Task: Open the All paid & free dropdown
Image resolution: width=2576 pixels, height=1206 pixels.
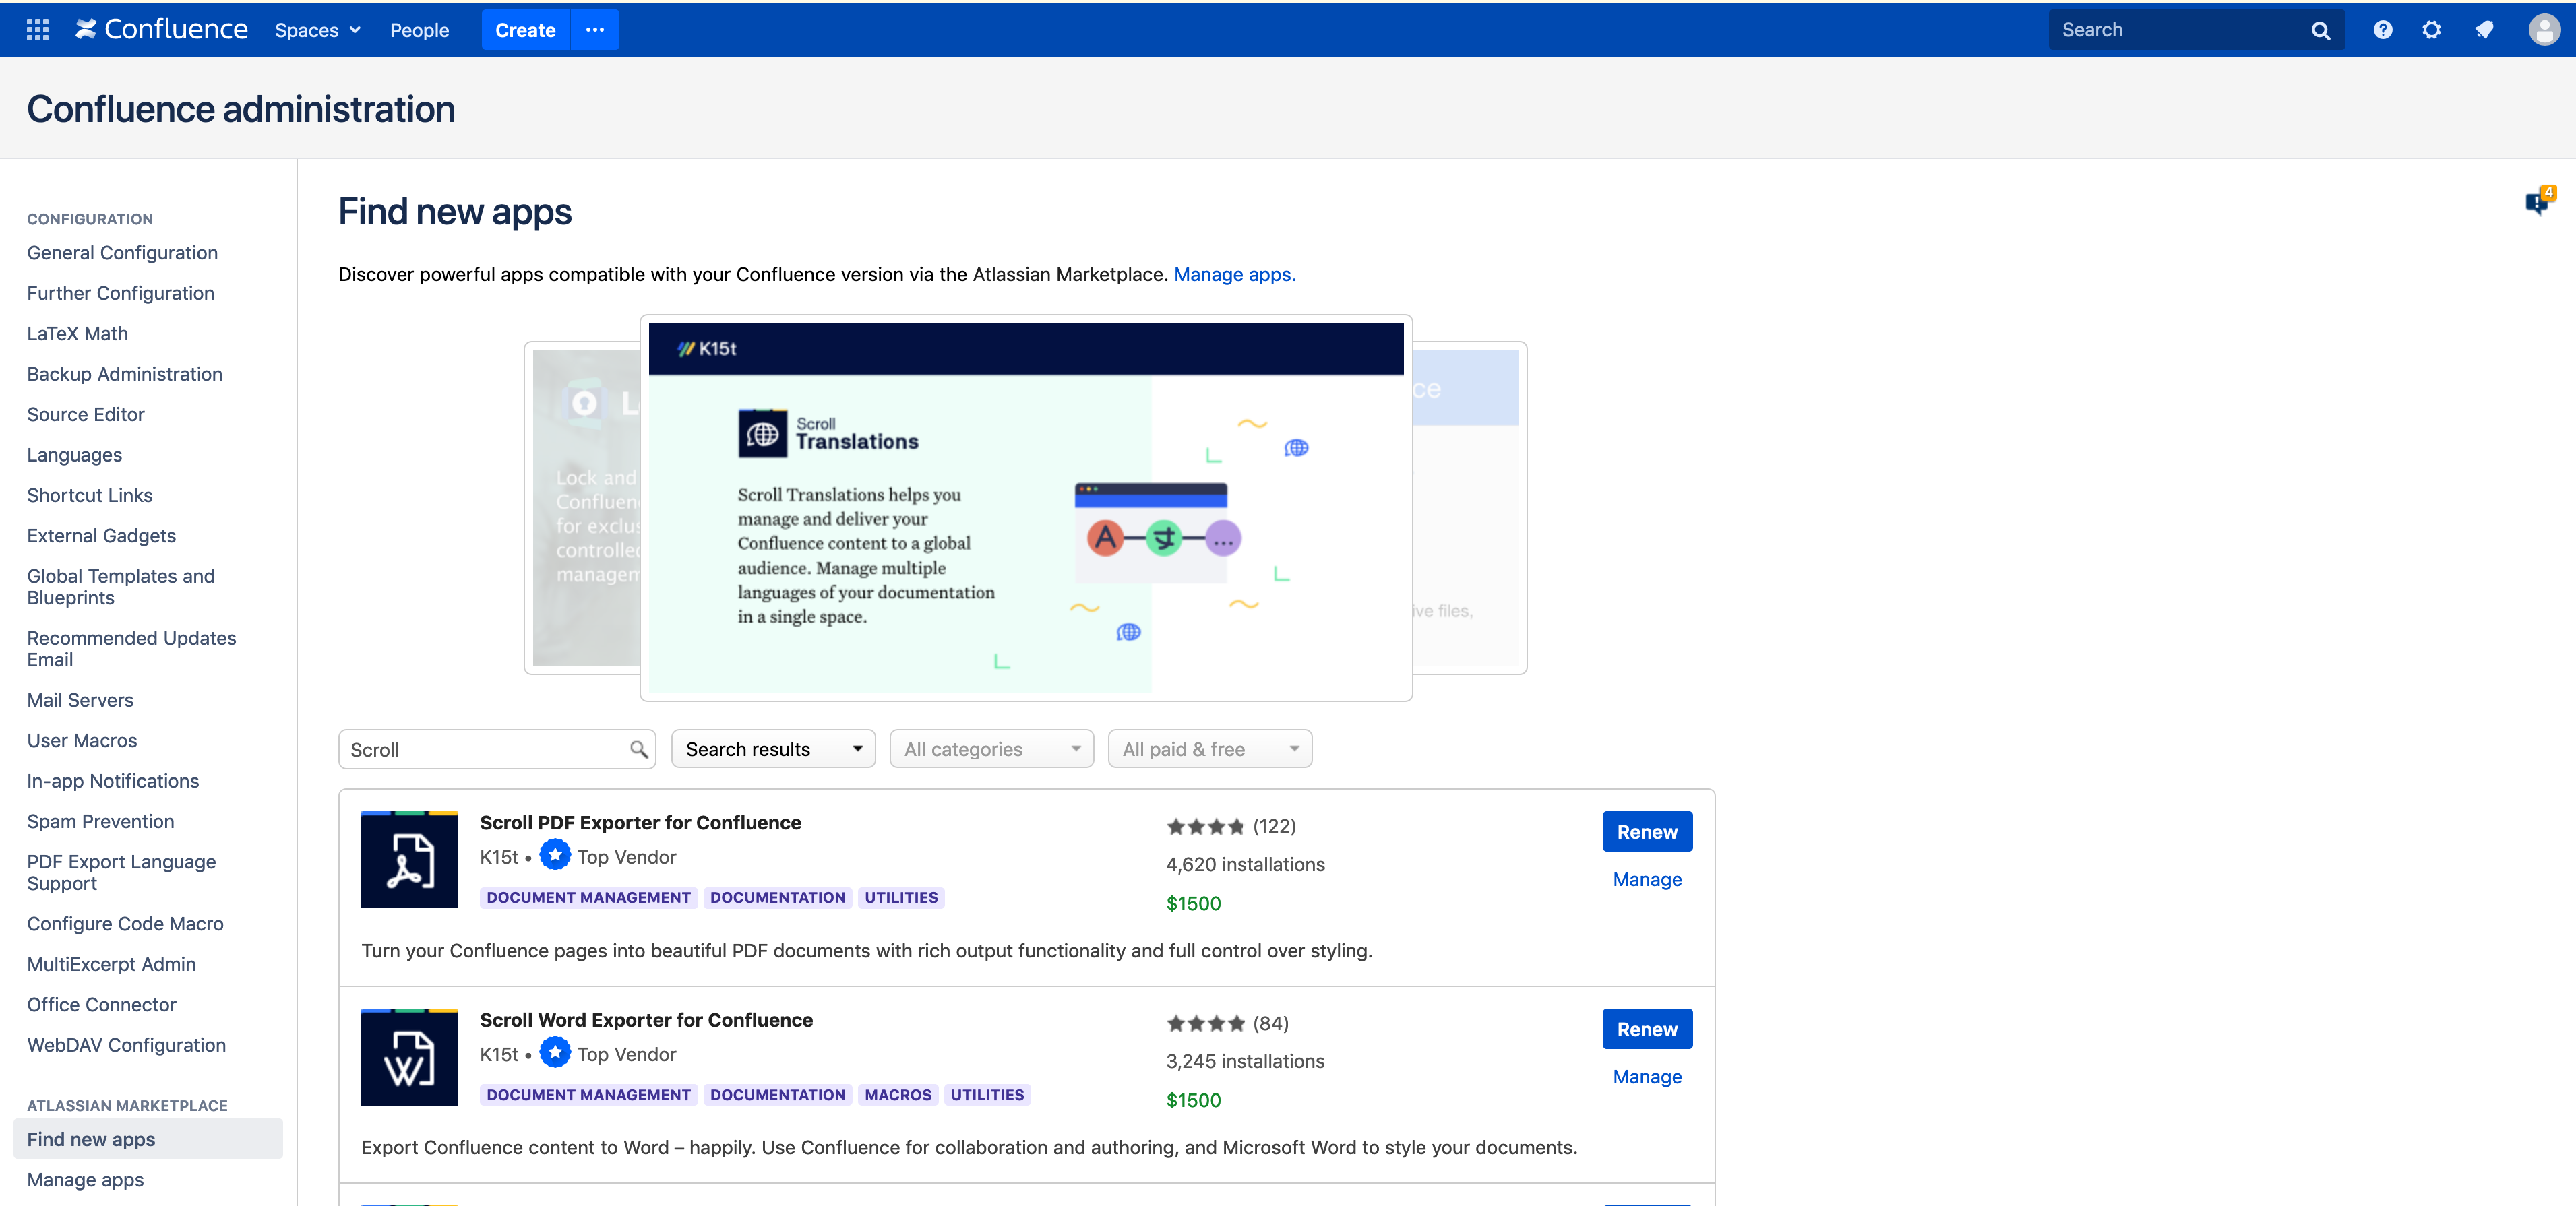Action: 1209,749
